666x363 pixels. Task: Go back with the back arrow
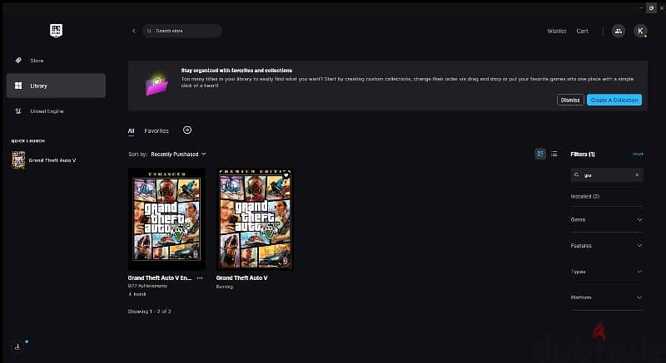133,31
